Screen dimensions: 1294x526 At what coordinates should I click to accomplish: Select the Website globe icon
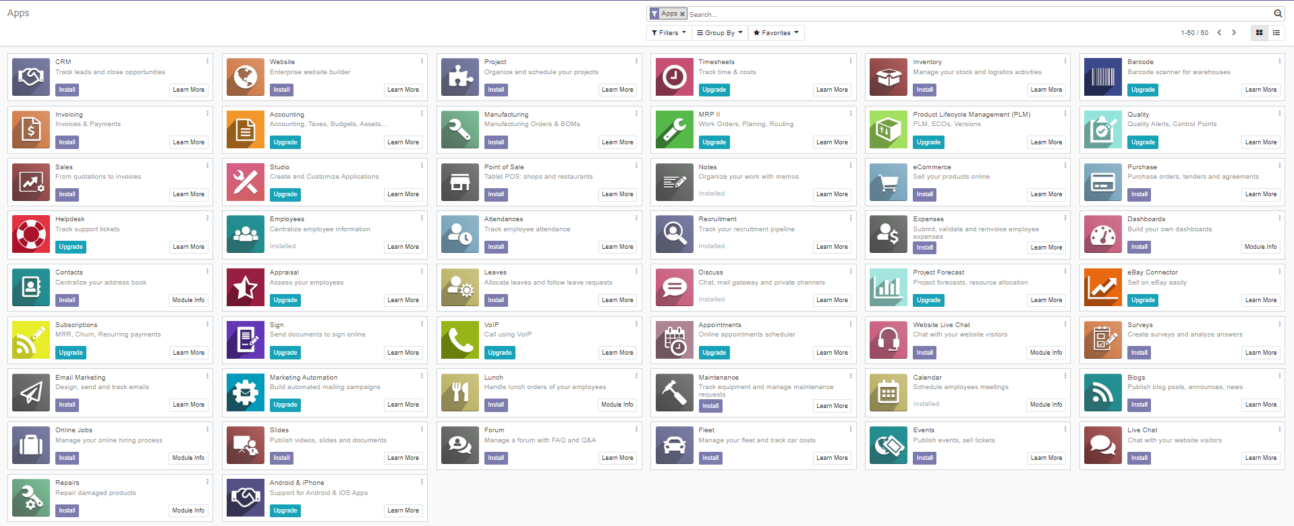pos(246,77)
